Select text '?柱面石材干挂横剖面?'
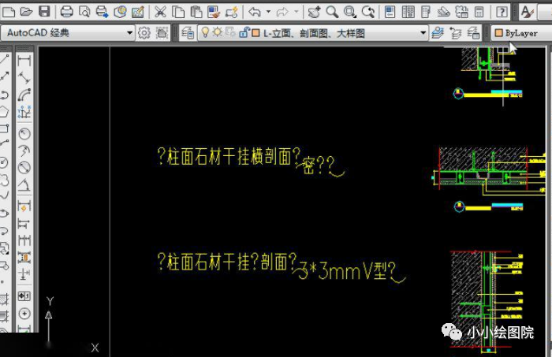552x357 pixels. click(229, 156)
